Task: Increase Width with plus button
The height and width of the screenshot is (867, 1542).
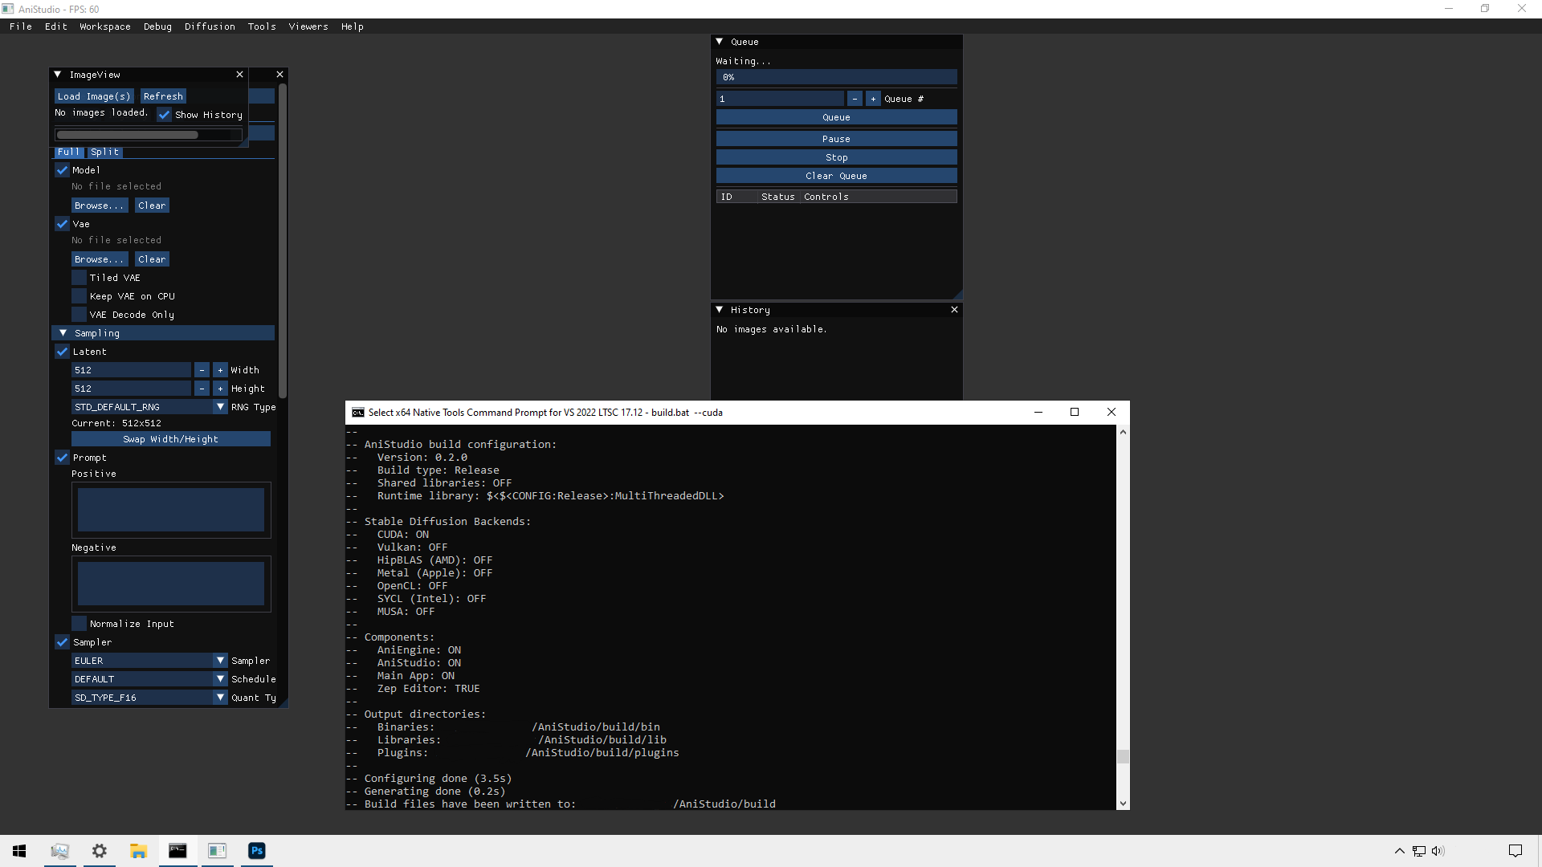Action: (220, 370)
